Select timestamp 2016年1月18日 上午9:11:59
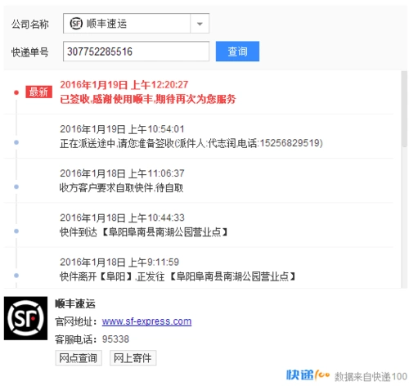The width and height of the screenshot is (409, 386). [x=119, y=263]
